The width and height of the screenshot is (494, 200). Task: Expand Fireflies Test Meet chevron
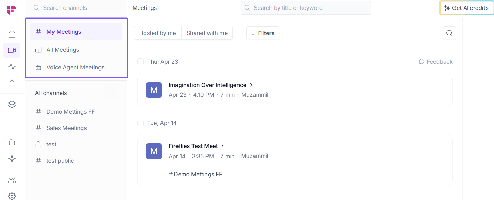pyautogui.click(x=223, y=146)
